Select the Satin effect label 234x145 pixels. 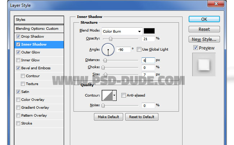(25, 92)
